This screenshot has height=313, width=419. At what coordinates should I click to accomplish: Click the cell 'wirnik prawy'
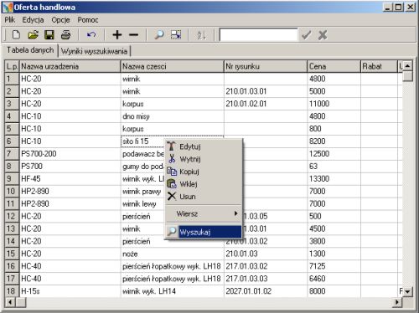(143, 192)
